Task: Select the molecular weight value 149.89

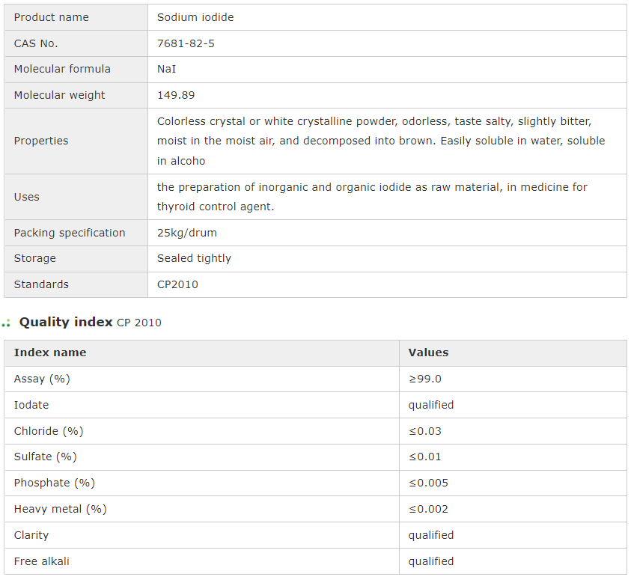Action: [x=176, y=95]
